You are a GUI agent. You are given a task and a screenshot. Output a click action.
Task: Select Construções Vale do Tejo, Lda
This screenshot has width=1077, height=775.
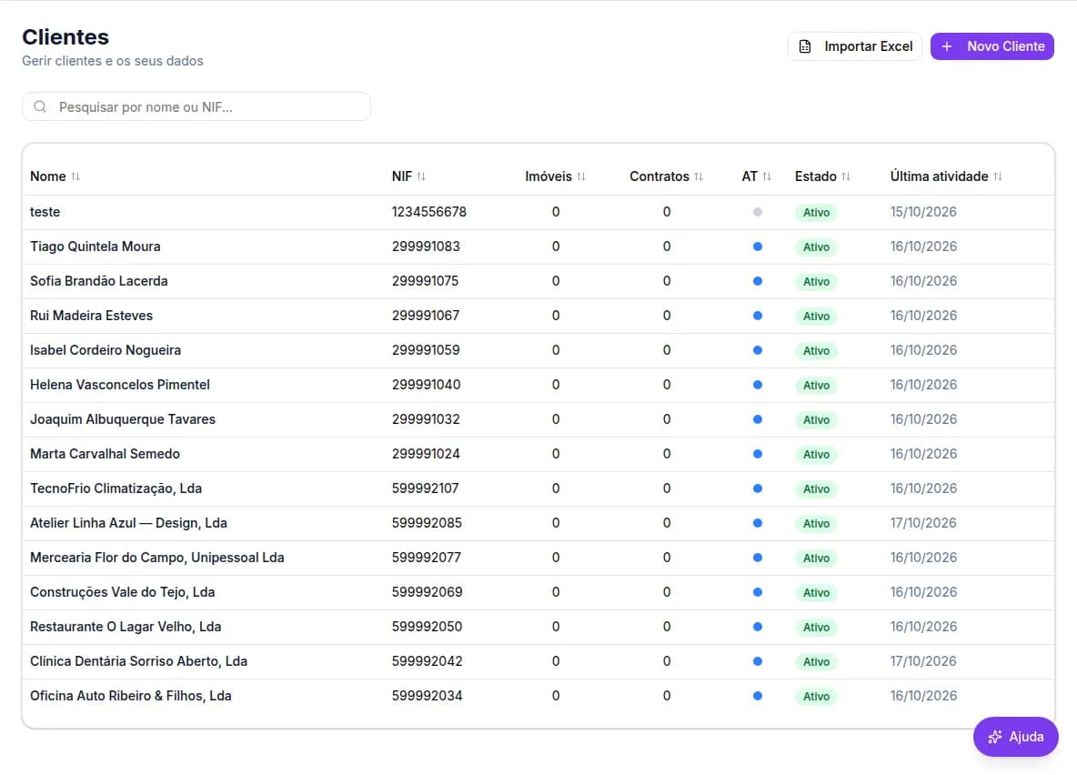tap(122, 592)
